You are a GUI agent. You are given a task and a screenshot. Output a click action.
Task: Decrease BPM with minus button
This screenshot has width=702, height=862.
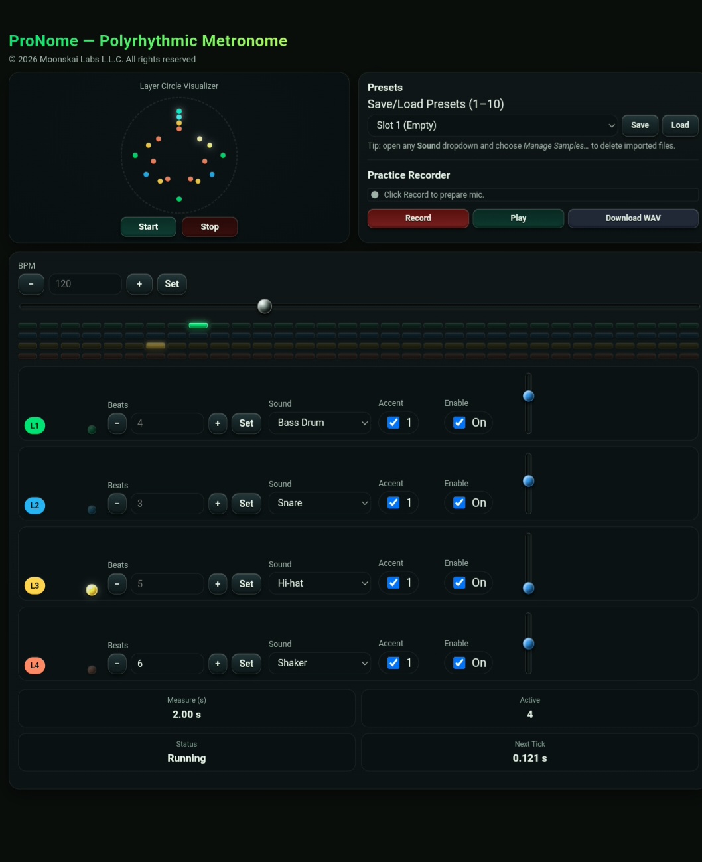pyautogui.click(x=31, y=284)
